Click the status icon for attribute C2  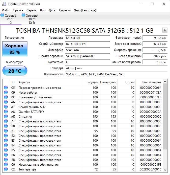(x=6, y=169)
